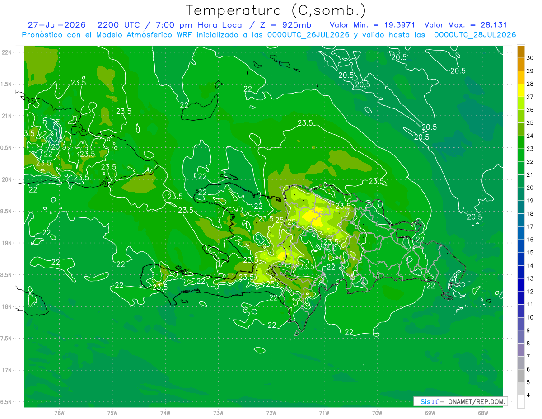The width and height of the screenshot is (542, 419).
Task: Pick the purple legend swatch between 7 and 8
Action: pos(521,350)
